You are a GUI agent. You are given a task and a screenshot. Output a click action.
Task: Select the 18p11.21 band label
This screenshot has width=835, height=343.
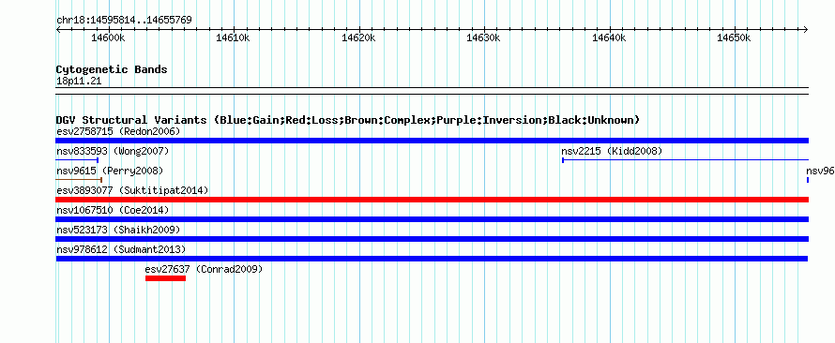pyautogui.click(x=79, y=82)
